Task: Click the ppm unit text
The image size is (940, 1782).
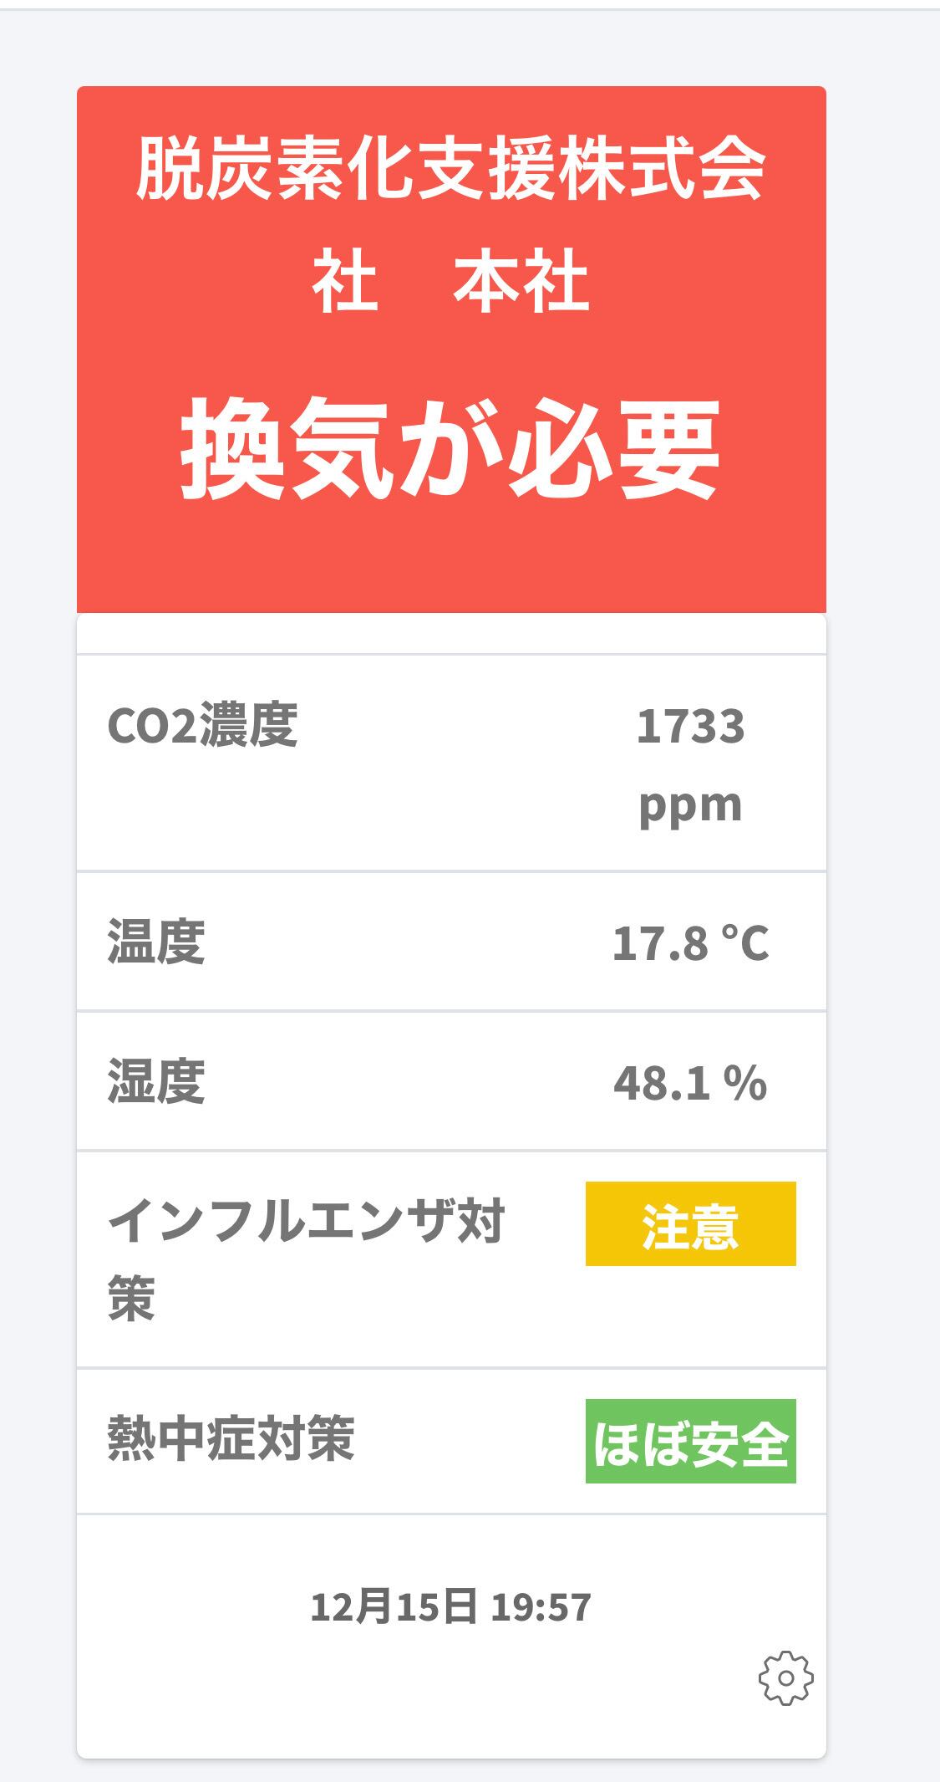Action: pos(690,806)
